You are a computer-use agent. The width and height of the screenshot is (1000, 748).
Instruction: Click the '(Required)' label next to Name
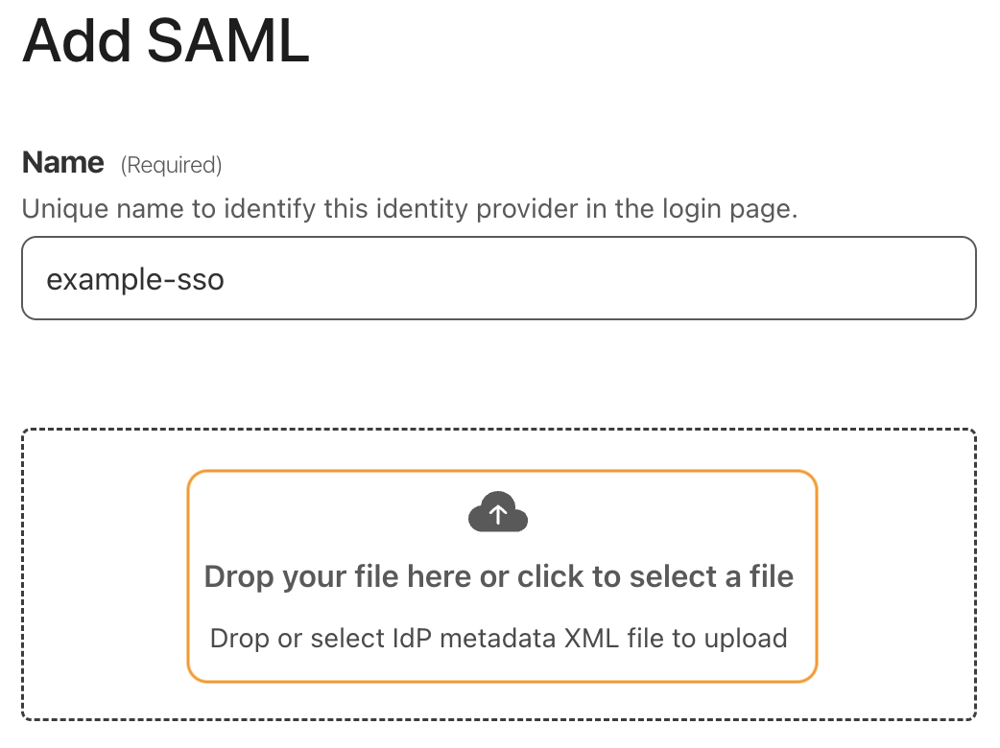pos(171,165)
